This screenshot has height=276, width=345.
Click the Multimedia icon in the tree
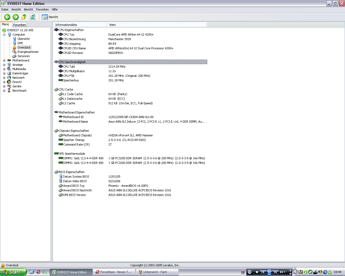(9, 69)
